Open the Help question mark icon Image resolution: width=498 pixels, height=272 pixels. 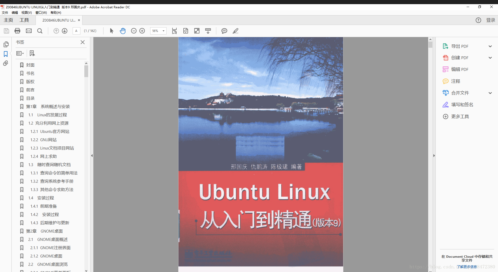pyautogui.click(x=478, y=20)
